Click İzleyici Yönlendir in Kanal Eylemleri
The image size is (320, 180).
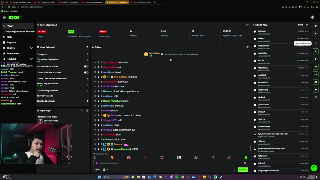[45, 96]
